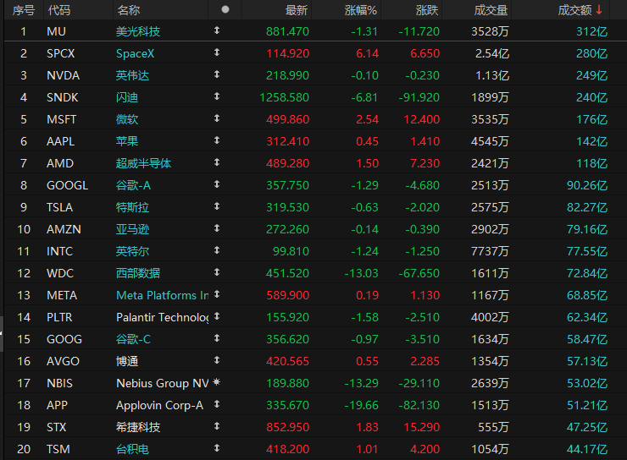Click the arrow icon in the AAPL row
The image size is (627, 460).
pyautogui.click(x=217, y=140)
